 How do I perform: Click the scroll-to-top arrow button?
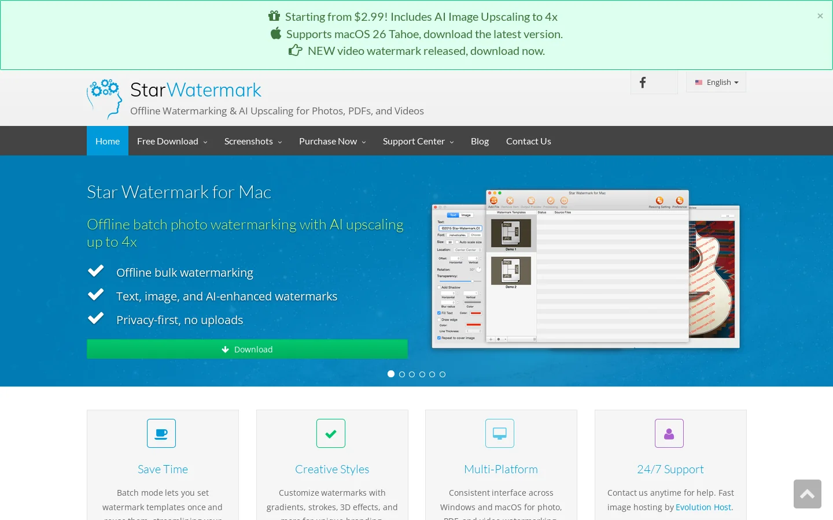[808, 494]
